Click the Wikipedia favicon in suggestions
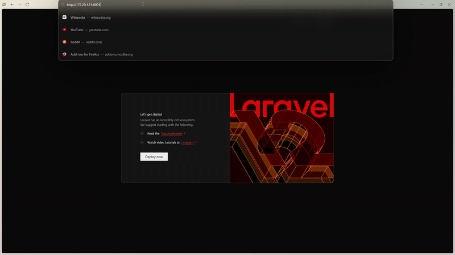 click(x=65, y=18)
